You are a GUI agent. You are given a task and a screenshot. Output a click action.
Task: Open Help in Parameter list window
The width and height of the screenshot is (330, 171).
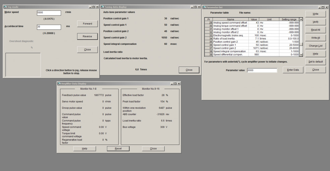(316, 54)
